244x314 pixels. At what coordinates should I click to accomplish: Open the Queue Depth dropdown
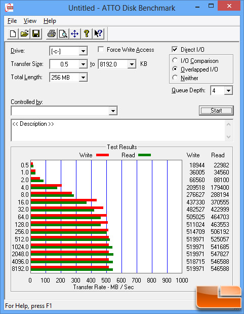pyautogui.click(x=228, y=91)
